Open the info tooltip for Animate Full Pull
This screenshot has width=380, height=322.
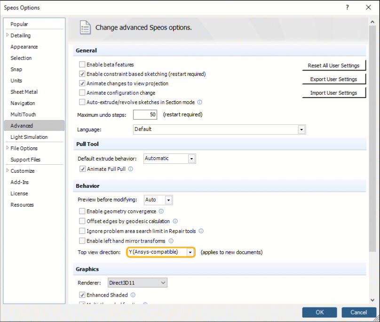tap(131, 169)
